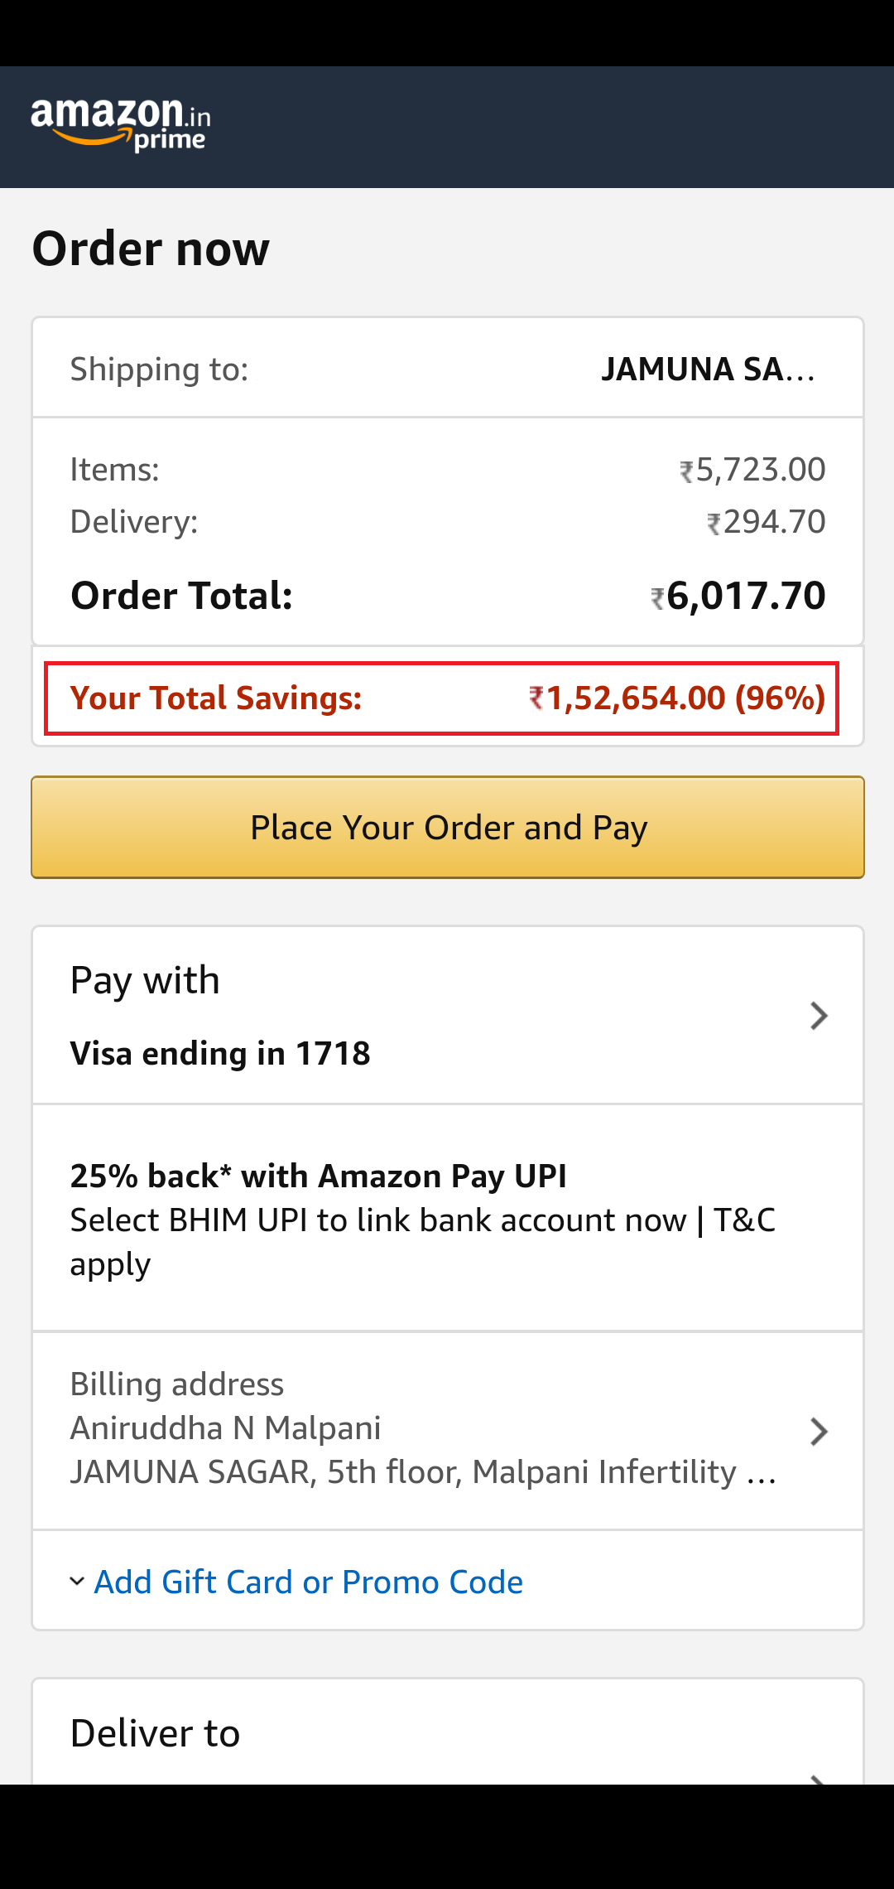Screen dimensions: 894x1889
Task: Click the Pay with chevron arrow
Action: tap(819, 1016)
